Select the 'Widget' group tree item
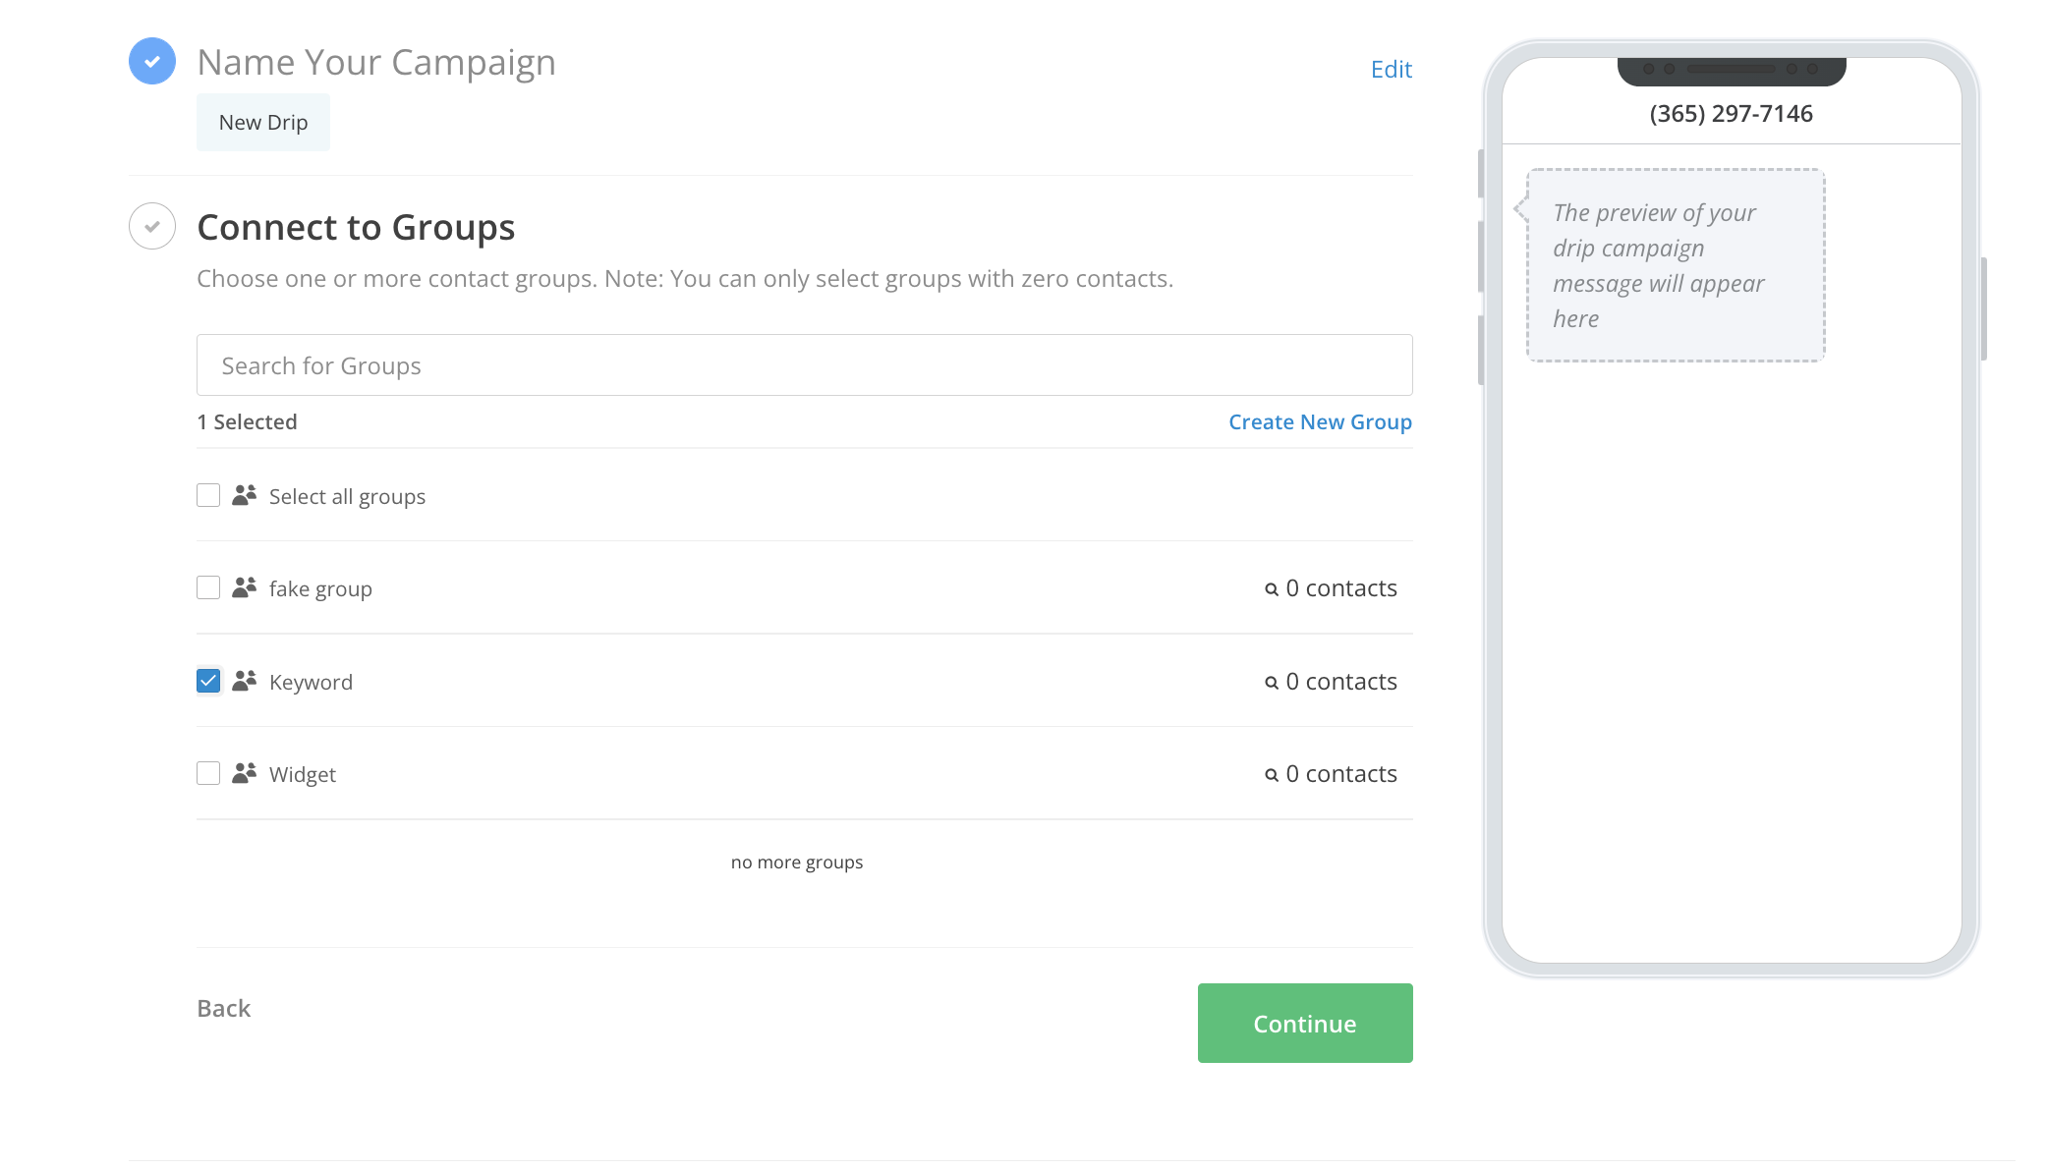The image size is (2048, 1169). tap(208, 774)
